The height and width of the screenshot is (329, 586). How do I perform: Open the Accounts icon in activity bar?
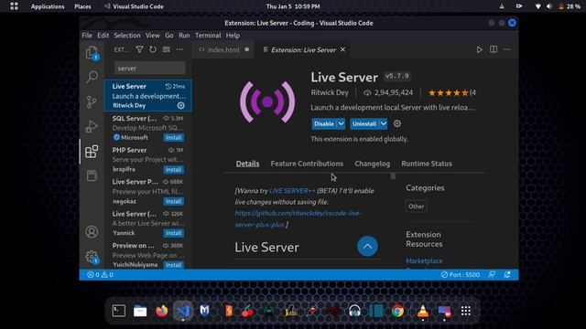pyautogui.click(x=92, y=232)
